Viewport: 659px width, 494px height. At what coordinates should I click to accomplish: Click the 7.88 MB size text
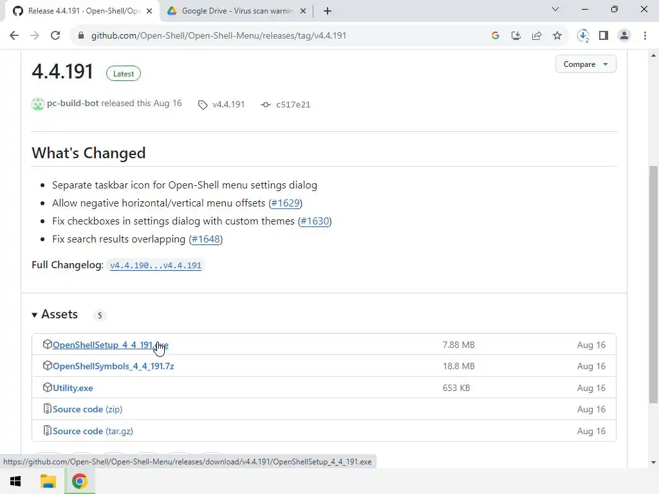[x=458, y=345]
